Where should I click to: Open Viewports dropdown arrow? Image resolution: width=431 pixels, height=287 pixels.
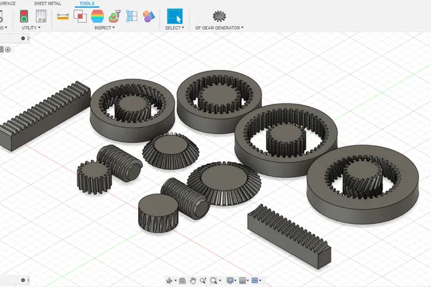[x=260, y=280]
